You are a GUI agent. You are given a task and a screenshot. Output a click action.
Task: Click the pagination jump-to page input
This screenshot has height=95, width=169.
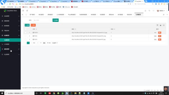(x=38, y=43)
